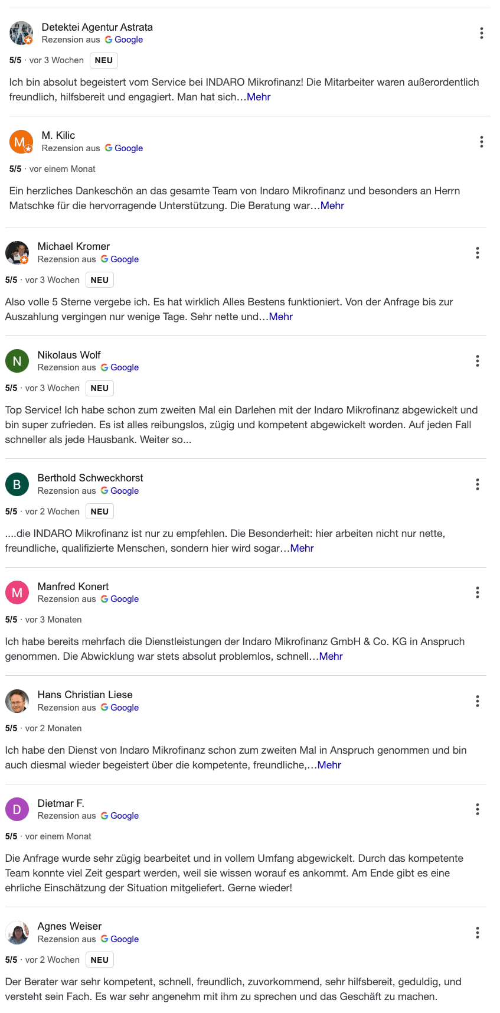Open the three-dot menu on Nikolaus Wolf's review
Screen dimensions: 500x1013
(477, 361)
